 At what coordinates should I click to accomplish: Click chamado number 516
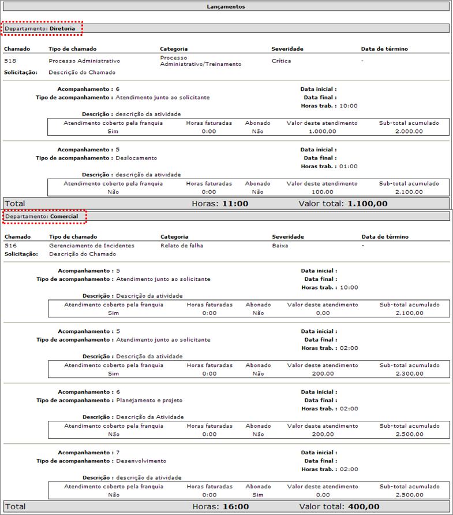(10, 246)
